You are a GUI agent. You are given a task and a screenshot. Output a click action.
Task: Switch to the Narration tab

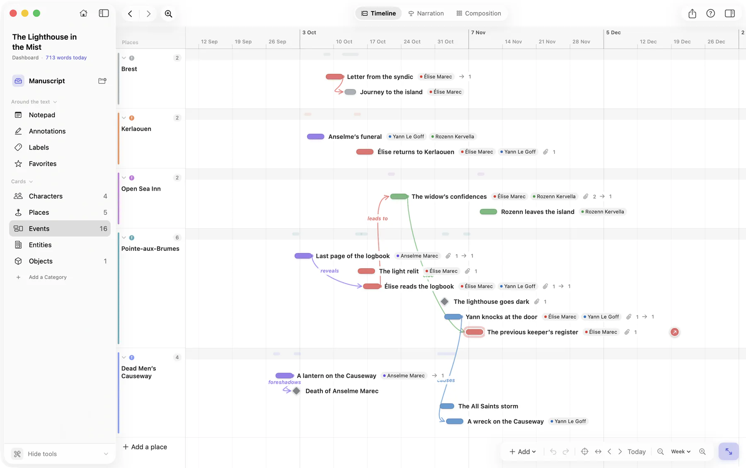click(426, 13)
